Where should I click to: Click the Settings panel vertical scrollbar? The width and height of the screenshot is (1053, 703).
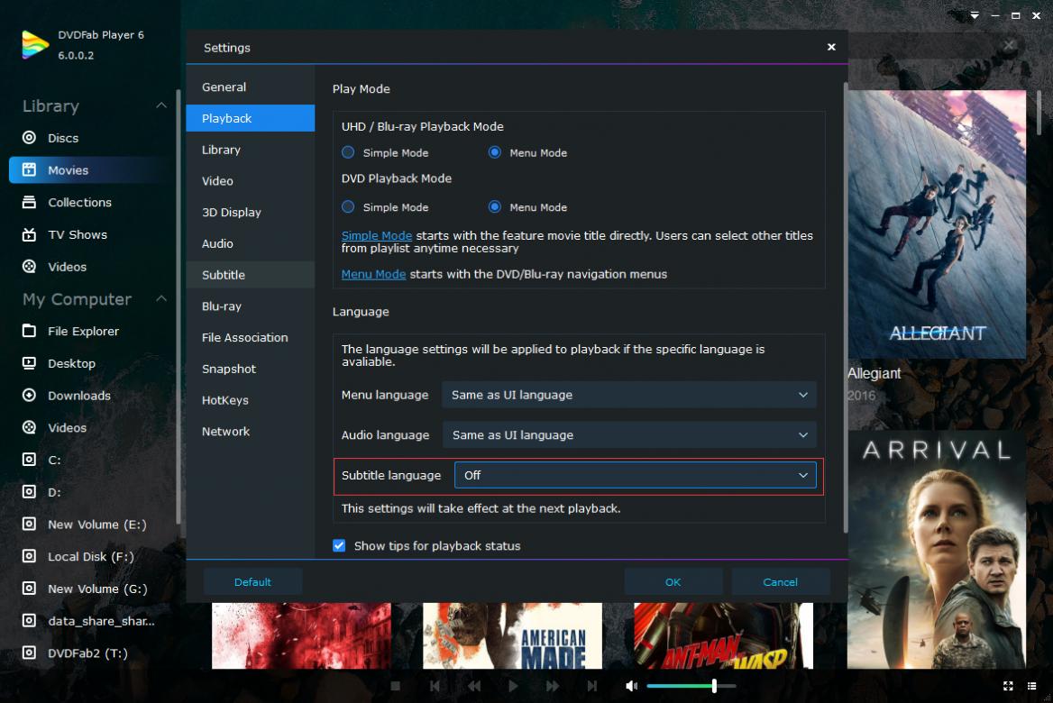(x=845, y=307)
